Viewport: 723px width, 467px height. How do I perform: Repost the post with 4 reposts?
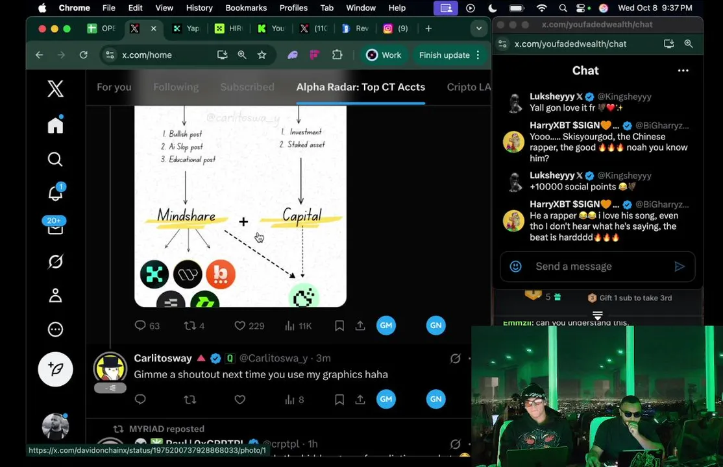coord(194,326)
